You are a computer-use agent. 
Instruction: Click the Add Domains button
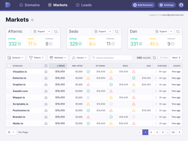[x=143, y=5]
